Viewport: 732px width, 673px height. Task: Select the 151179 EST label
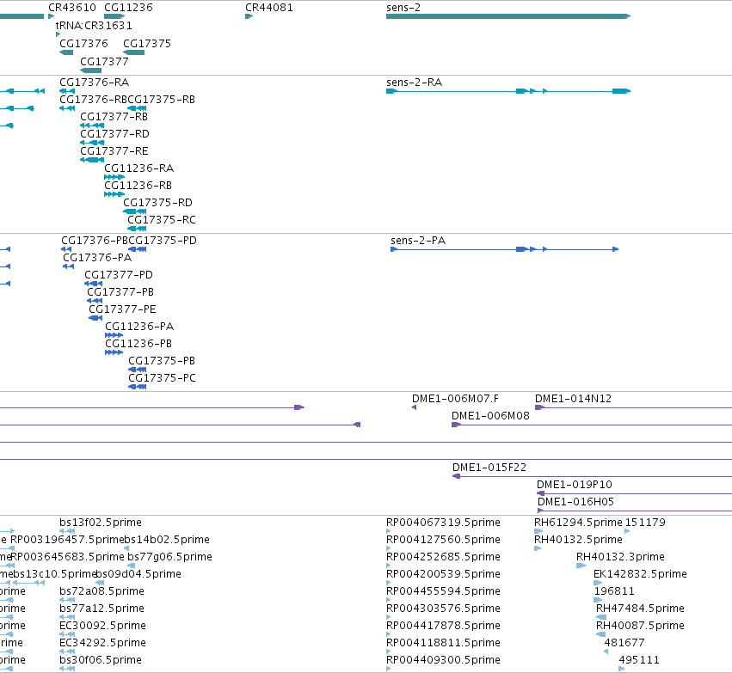(x=645, y=523)
